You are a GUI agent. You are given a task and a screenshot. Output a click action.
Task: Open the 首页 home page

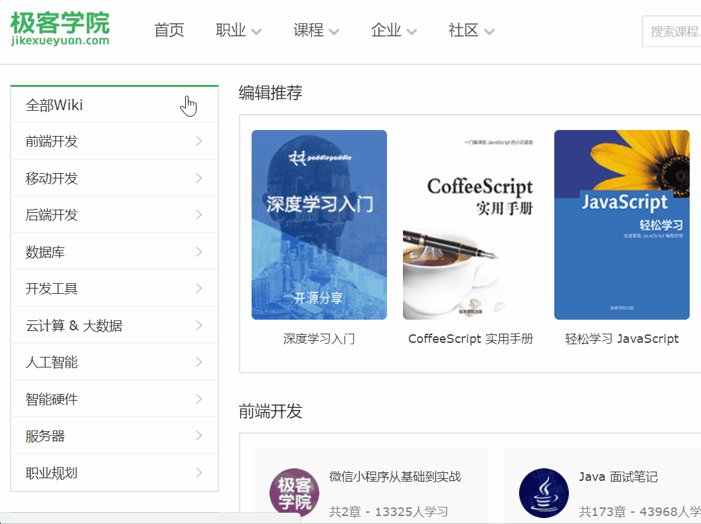tap(169, 31)
